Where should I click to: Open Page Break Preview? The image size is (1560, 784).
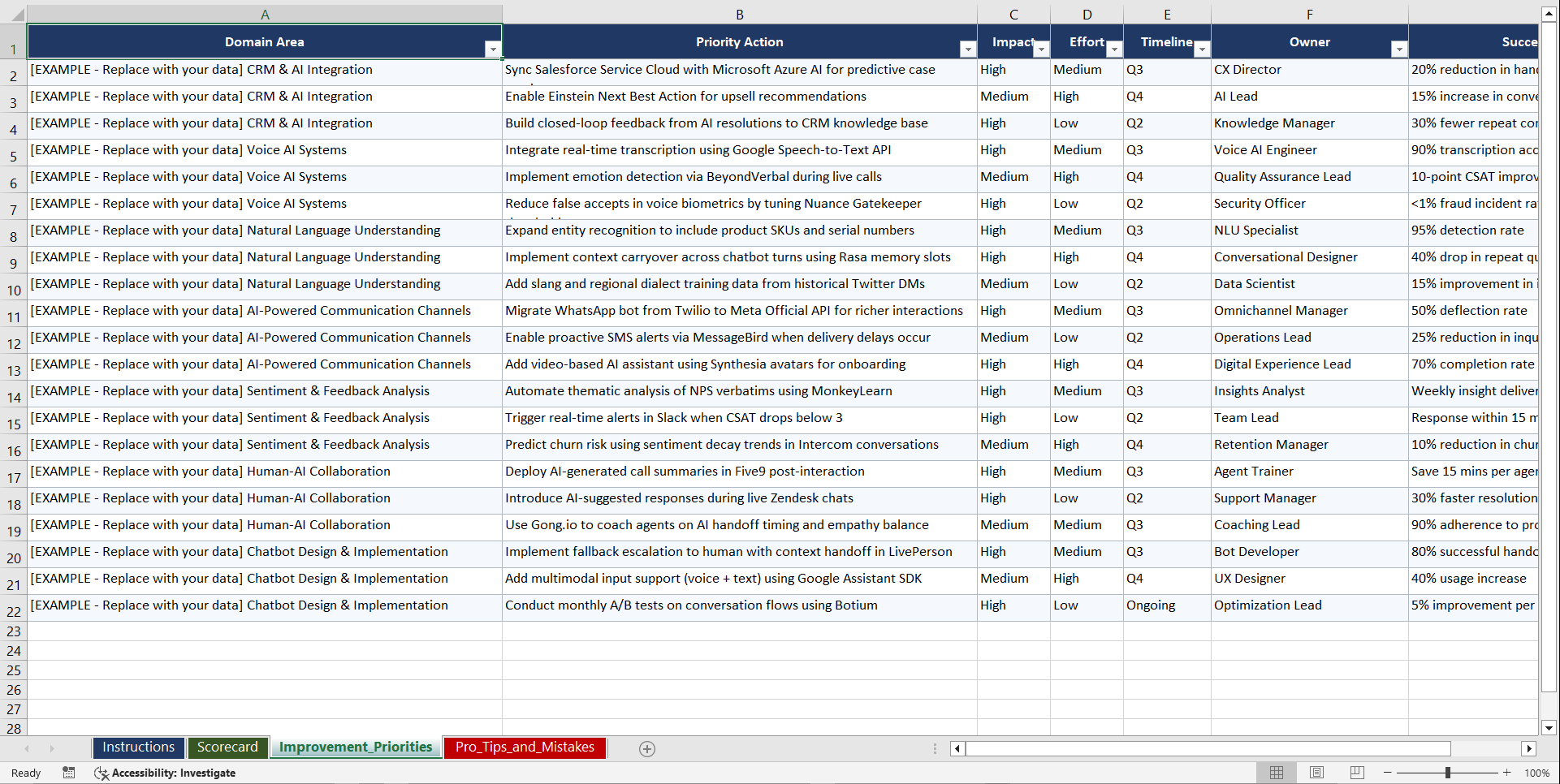[x=1357, y=773]
